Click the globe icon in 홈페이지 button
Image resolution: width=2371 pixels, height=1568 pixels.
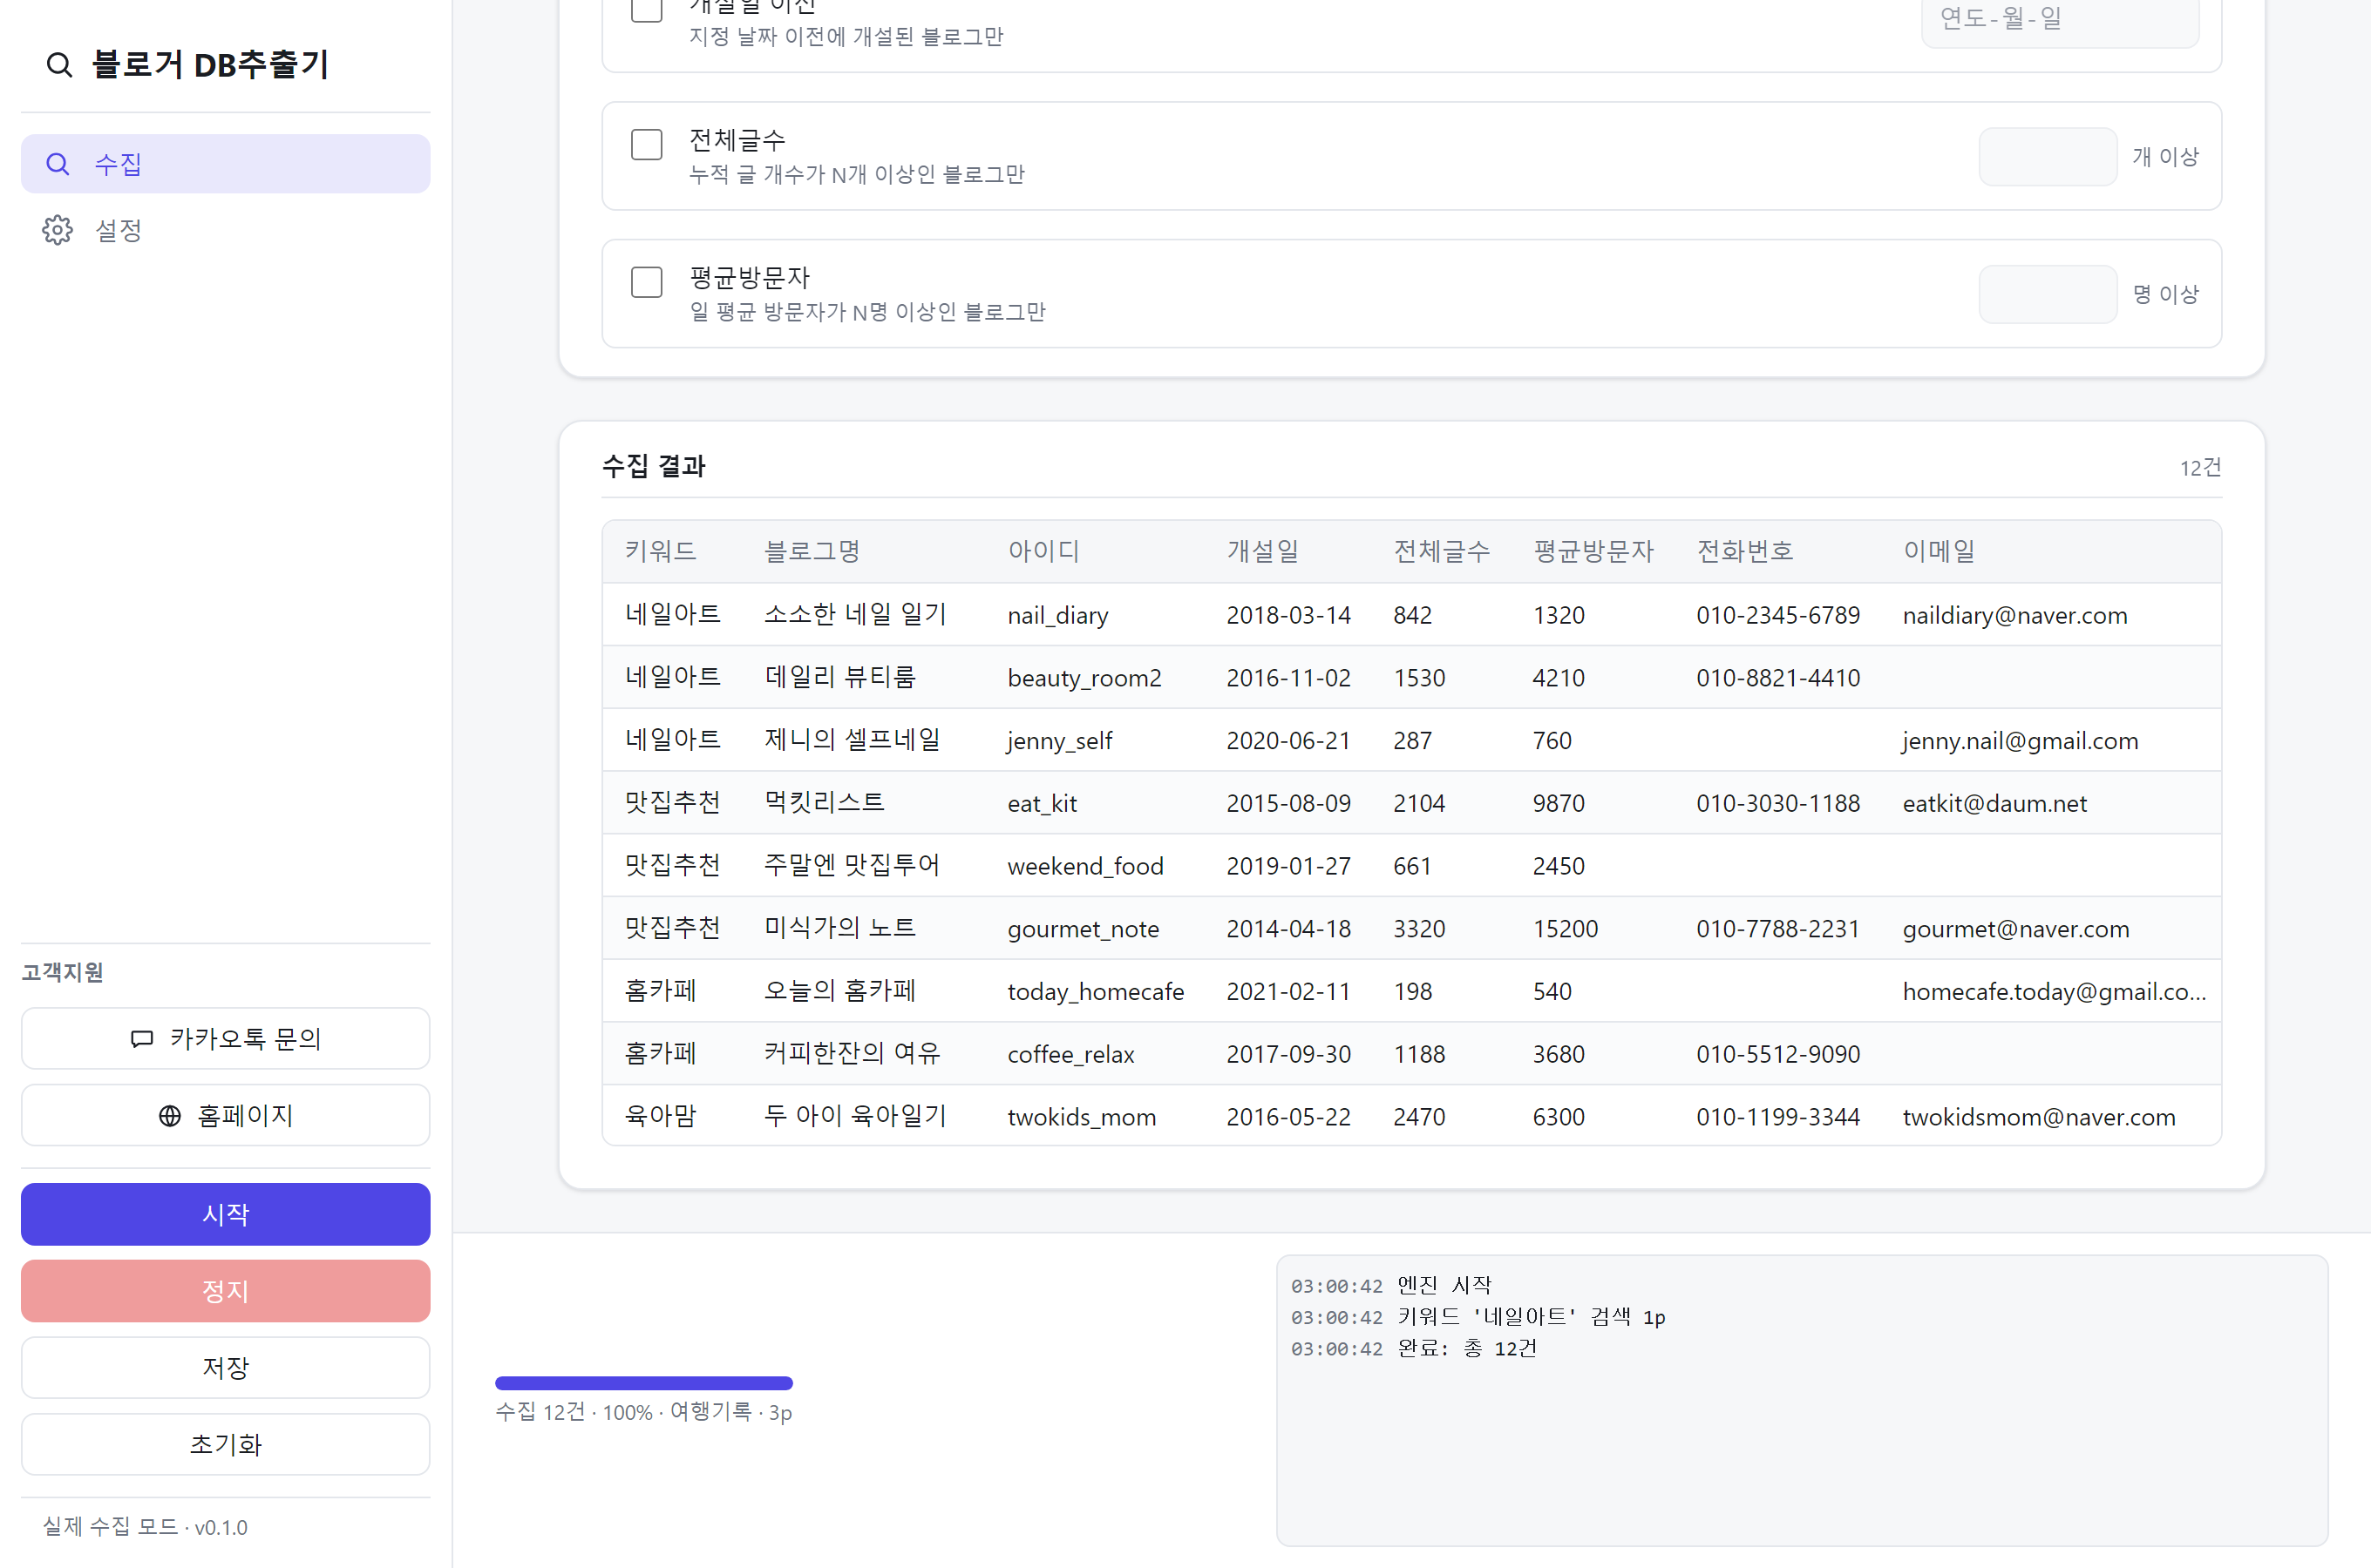(x=170, y=1116)
